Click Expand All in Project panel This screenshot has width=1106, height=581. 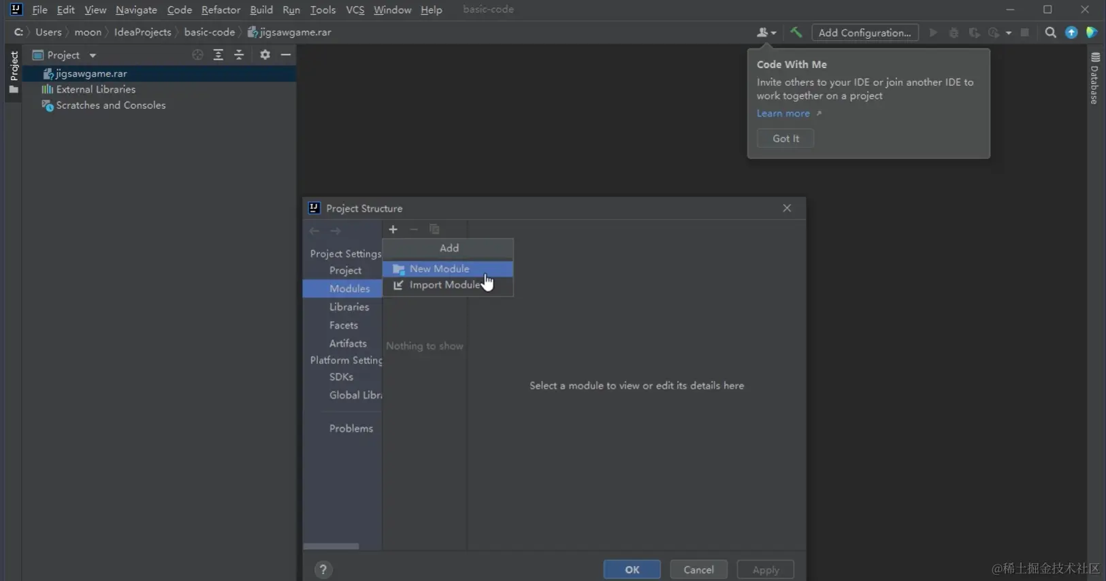click(x=218, y=55)
